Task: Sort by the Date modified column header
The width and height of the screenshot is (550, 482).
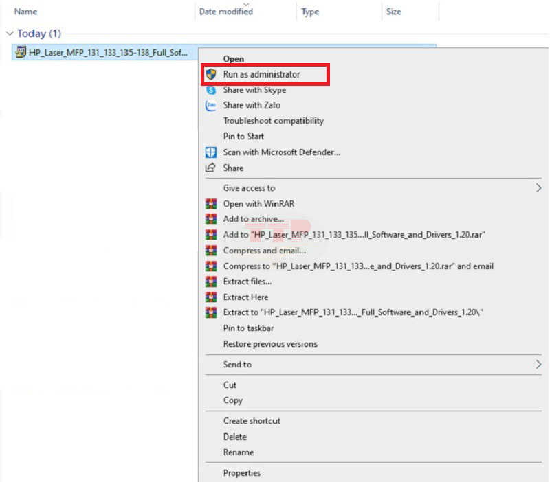Action: pyautogui.click(x=225, y=12)
